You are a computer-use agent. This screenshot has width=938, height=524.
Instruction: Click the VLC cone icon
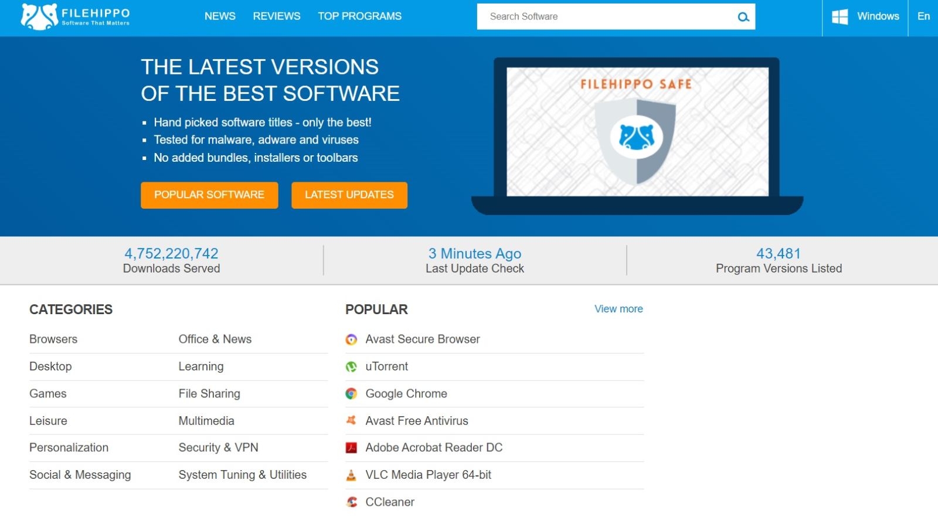pos(351,475)
